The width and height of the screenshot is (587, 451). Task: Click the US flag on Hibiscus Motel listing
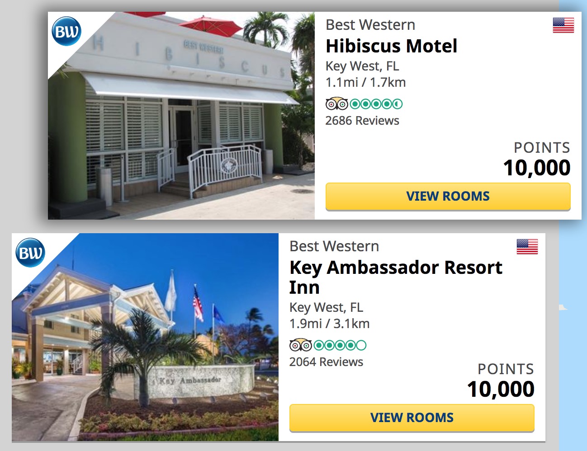pyautogui.click(x=563, y=25)
